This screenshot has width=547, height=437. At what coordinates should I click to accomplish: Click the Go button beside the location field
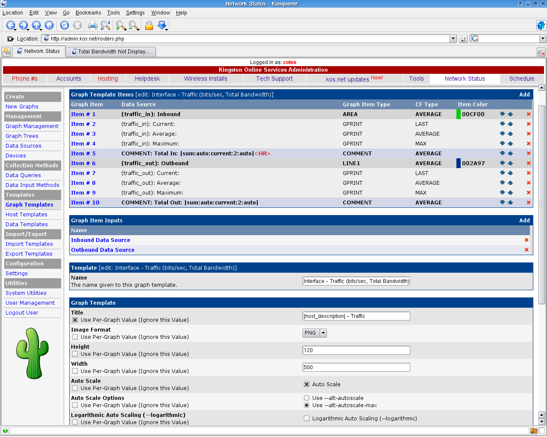[463, 39]
